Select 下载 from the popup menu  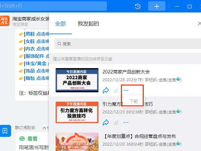[x=133, y=101]
